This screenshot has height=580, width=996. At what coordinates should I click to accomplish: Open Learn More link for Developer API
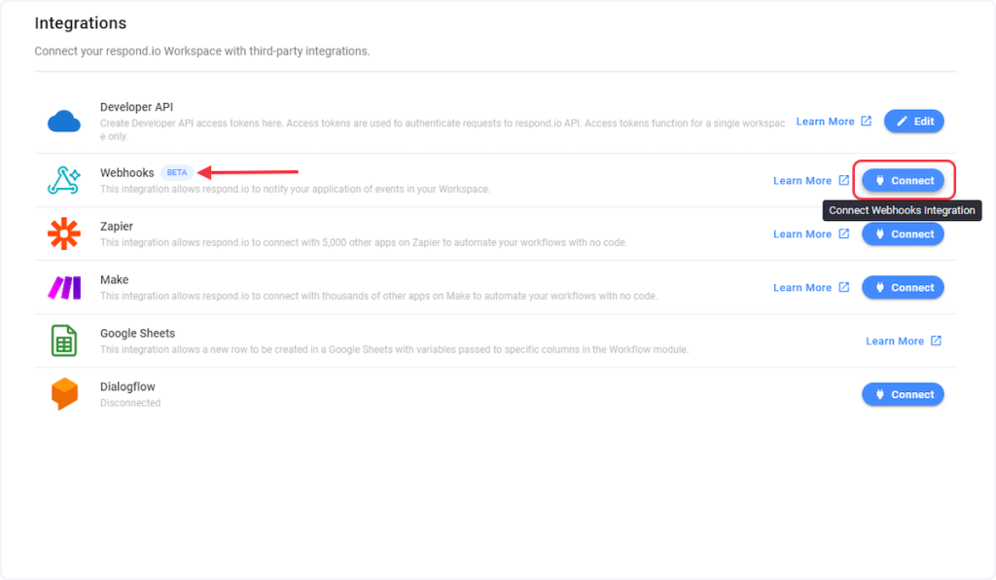825,122
